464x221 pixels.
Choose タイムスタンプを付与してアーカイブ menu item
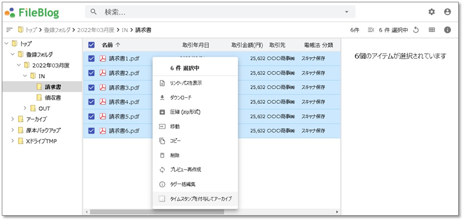click(195, 199)
